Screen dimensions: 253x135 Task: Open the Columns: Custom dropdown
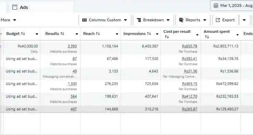tap(105, 20)
